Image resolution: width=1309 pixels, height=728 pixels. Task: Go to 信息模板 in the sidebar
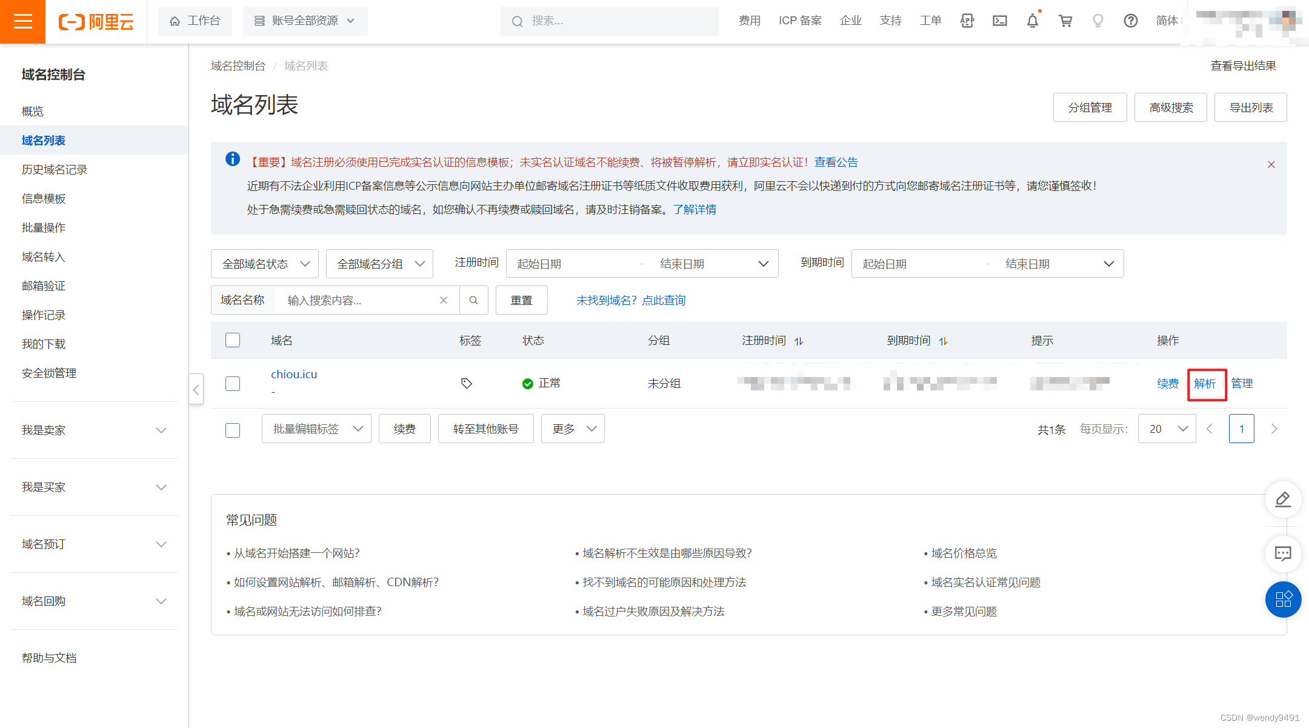click(44, 199)
